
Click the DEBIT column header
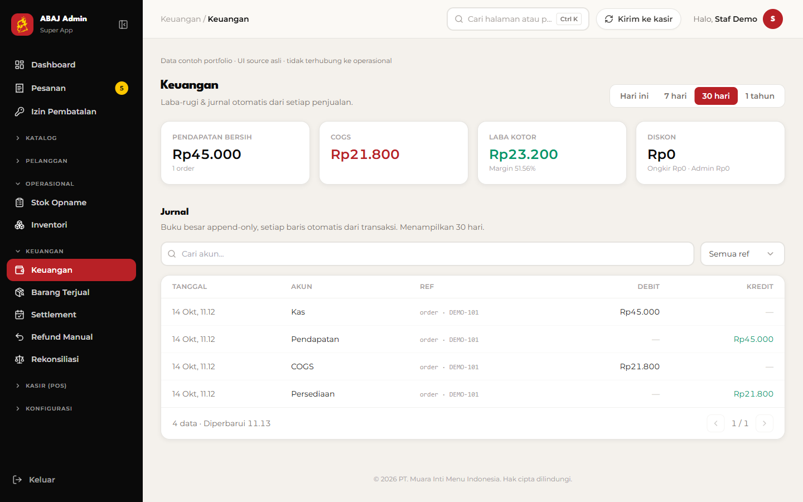click(649, 287)
